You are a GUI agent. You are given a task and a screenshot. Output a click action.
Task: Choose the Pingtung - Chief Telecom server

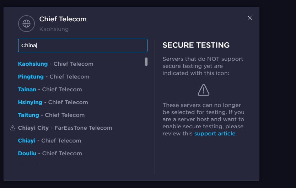coord(54,77)
